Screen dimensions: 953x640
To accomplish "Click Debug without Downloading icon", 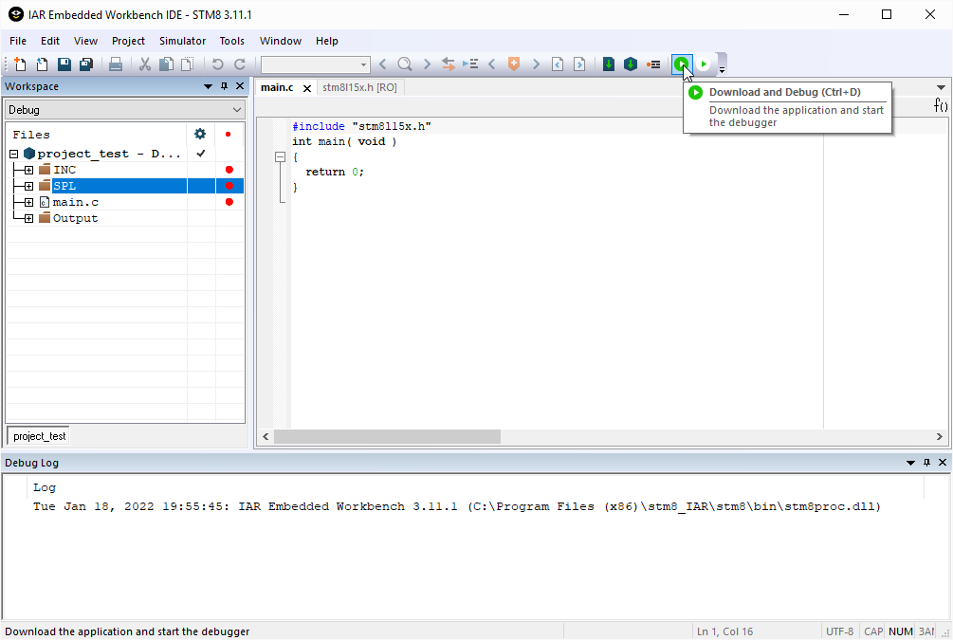I will pyautogui.click(x=704, y=64).
